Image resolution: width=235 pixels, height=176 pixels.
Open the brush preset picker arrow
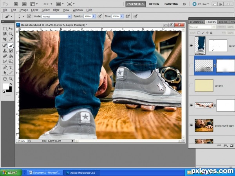pos(23,16)
